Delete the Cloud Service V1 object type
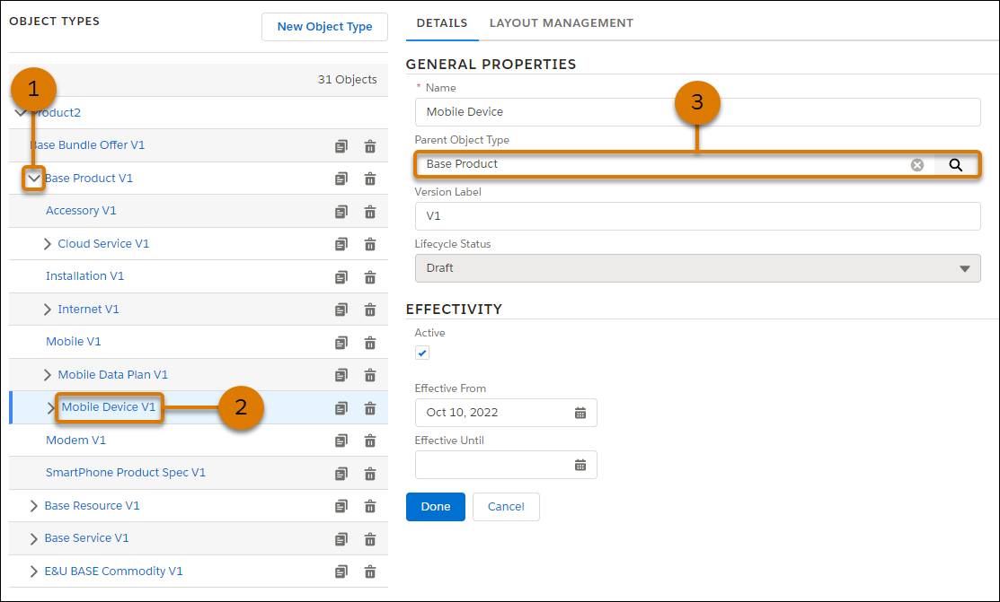 pyautogui.click(x=370, y=244)
